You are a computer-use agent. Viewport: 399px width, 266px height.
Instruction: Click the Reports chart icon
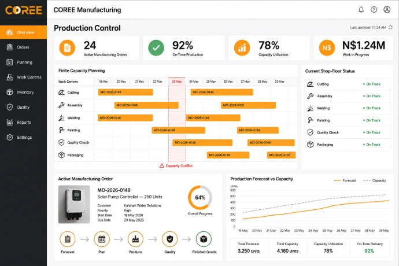point(10,122)
